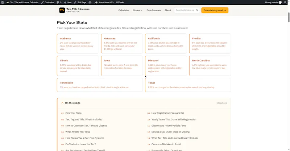The height and width of the screenshot is (151, 290).
Task: Jump to What Affects Your Total
Action: pos(78,132)
